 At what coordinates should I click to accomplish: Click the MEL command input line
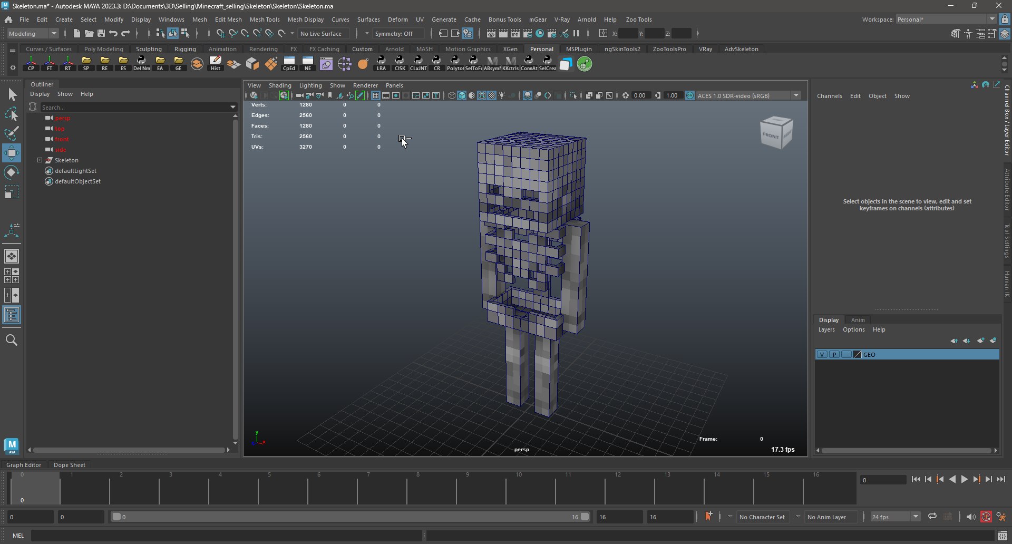(x=227, y=536)
